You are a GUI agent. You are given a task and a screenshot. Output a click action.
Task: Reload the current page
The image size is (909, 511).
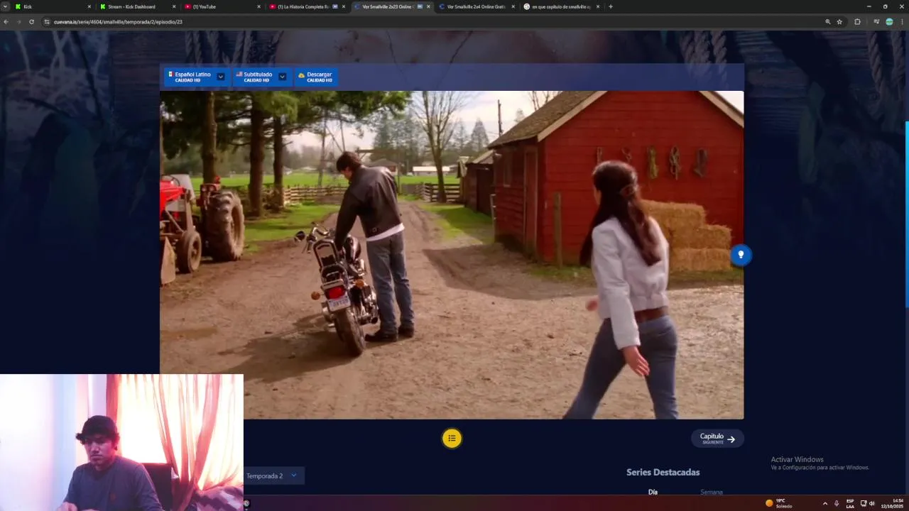(31, 22)
